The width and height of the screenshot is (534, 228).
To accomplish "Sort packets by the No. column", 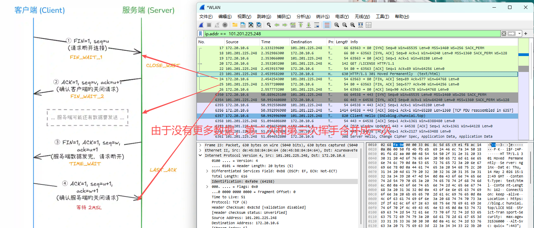I will tap(210, 42).
